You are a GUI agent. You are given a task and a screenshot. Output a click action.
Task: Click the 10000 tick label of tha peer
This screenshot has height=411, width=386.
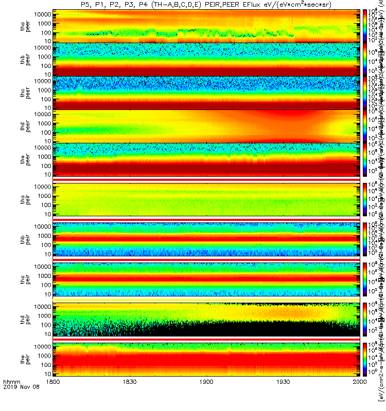pyautogui.click(x=43, y=14)
